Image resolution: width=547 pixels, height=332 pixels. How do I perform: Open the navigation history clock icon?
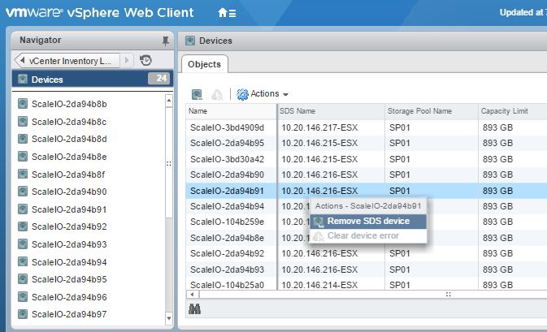(145, 60)
